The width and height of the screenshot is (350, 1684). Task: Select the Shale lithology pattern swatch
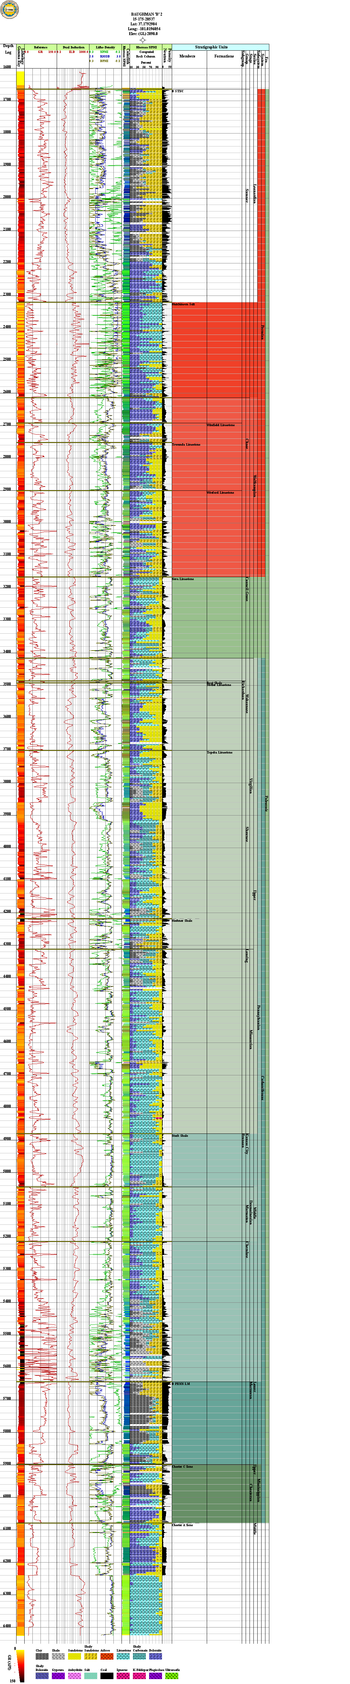58,1656
